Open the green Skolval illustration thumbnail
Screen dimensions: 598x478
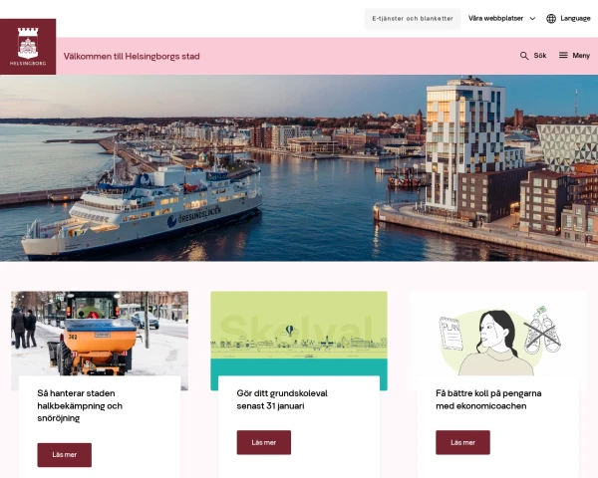point(299,334)
